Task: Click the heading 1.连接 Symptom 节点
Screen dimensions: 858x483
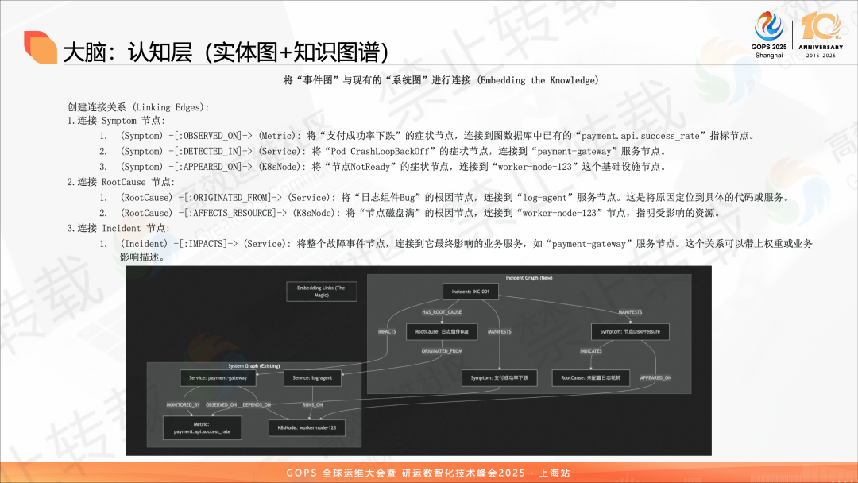Action: click(116, 120)
